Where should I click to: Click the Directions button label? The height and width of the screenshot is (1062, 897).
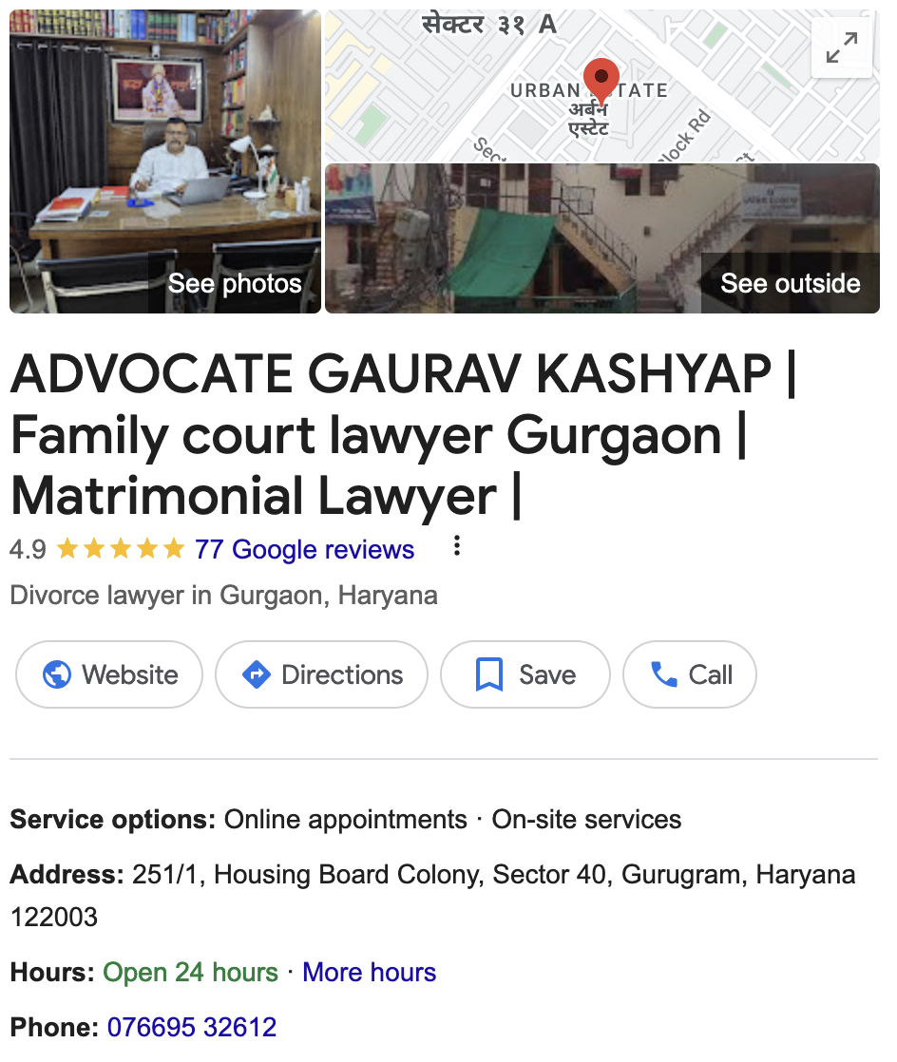point(342,674)
